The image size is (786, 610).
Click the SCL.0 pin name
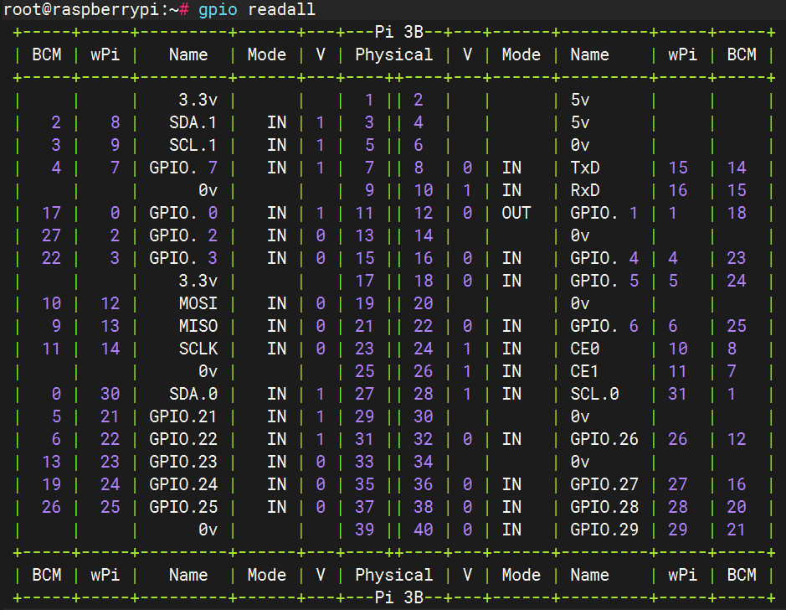pos(594,394)
